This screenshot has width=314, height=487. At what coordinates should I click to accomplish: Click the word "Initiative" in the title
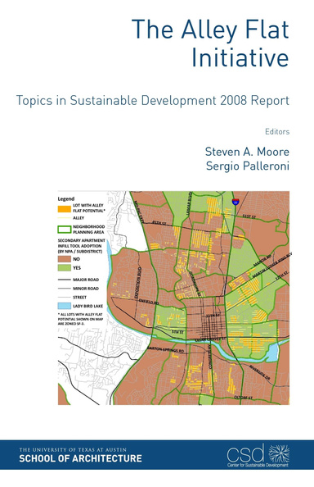240,57
